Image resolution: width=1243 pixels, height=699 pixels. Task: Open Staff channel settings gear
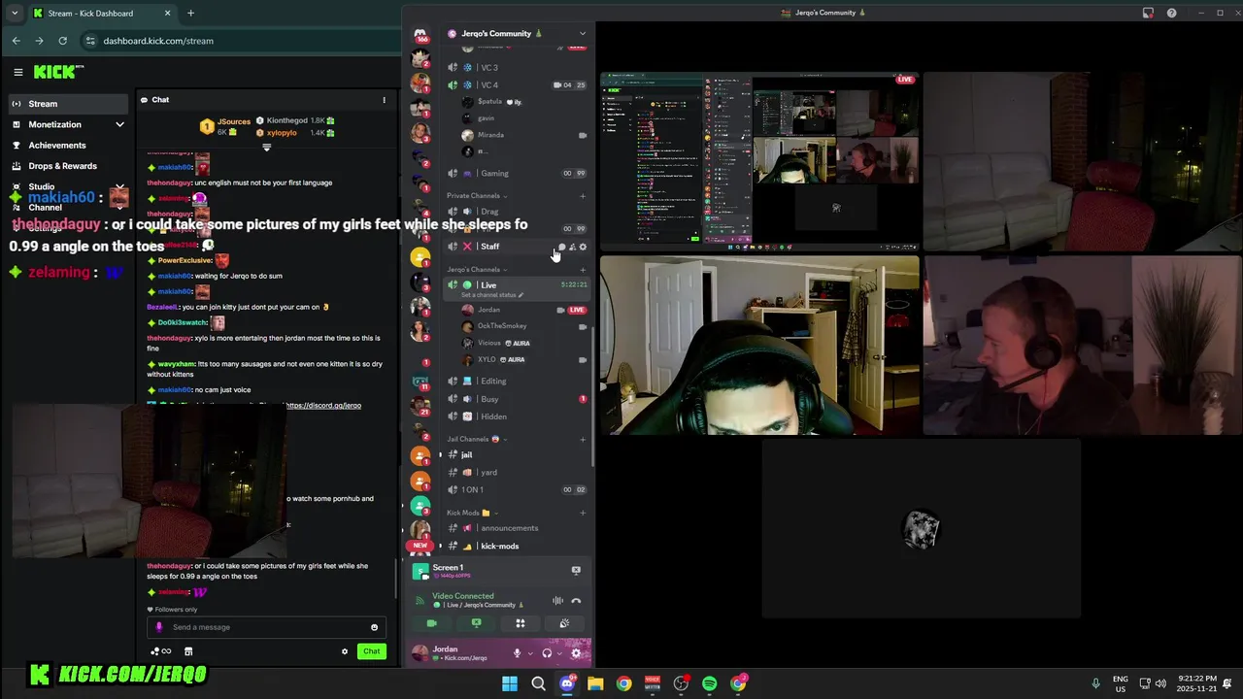tap(583, 247)
